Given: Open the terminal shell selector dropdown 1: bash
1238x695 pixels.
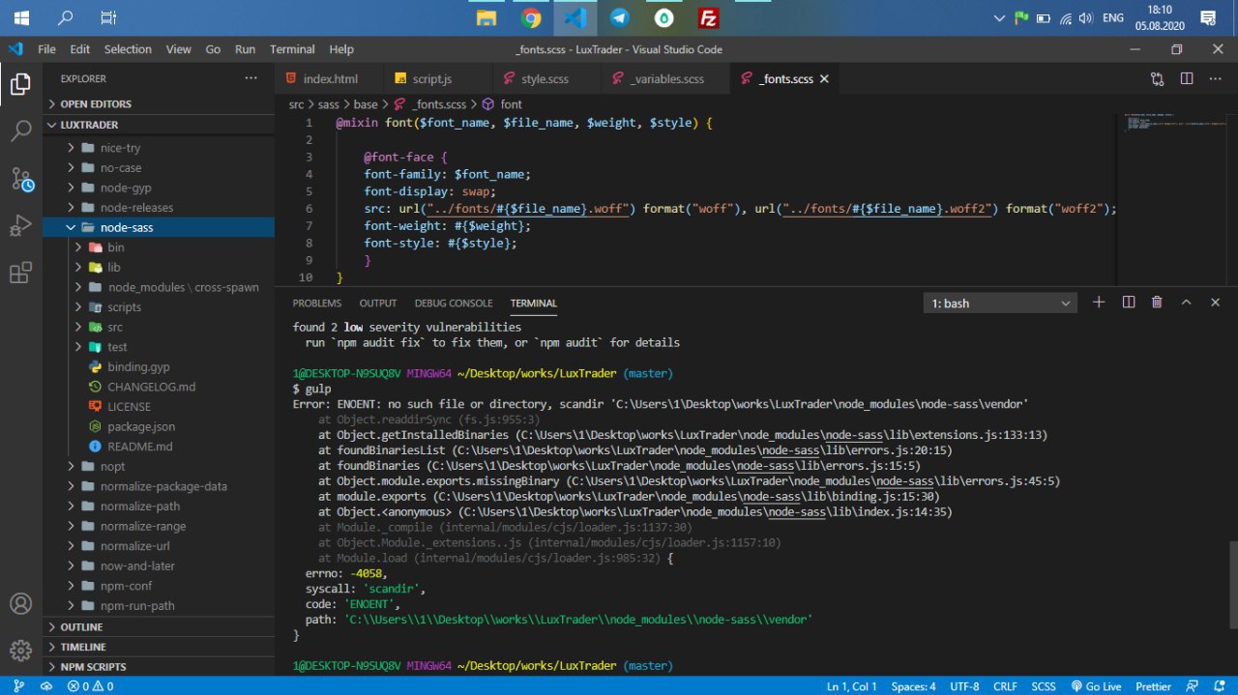Looking at the screenshot, I should [1001, 304].
